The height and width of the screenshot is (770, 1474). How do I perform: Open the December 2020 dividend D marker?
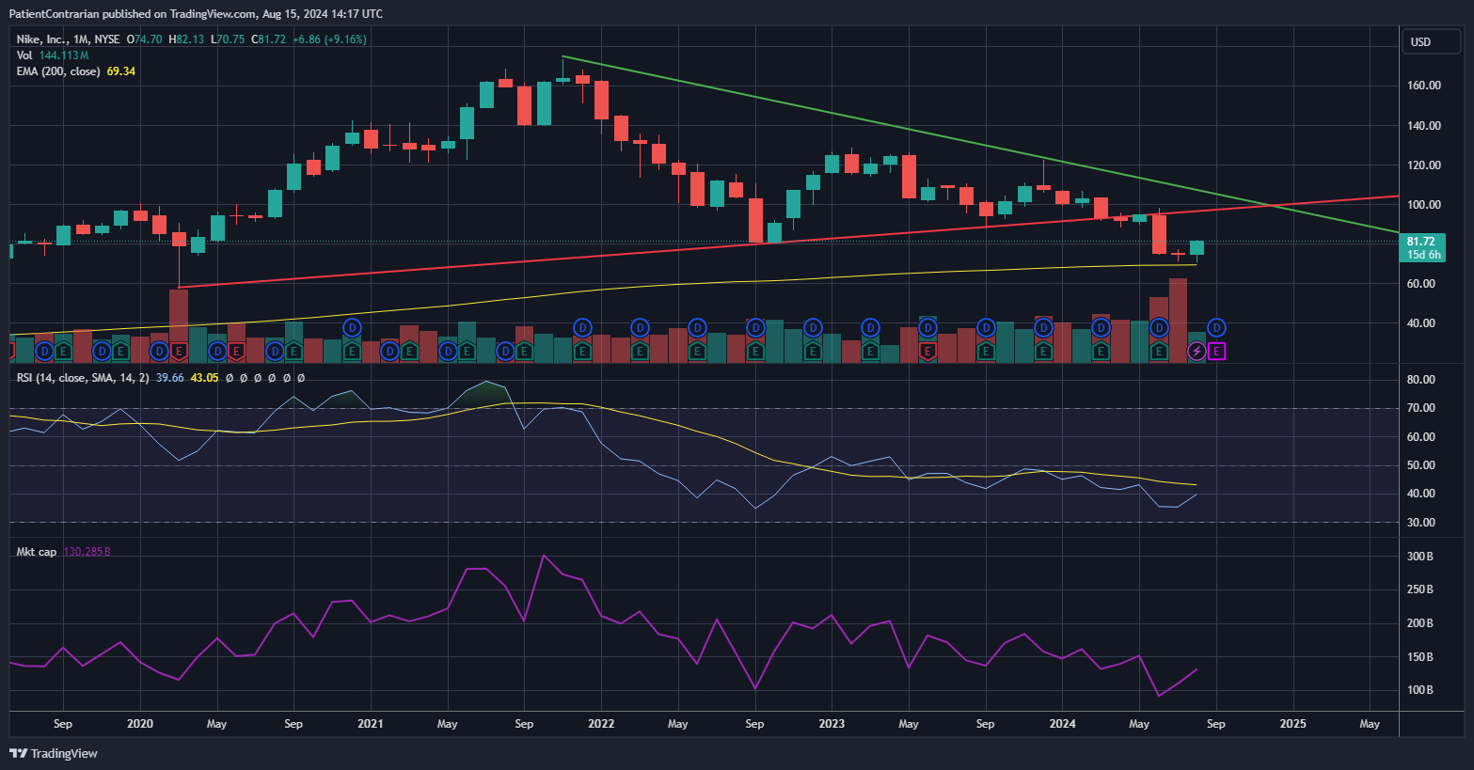tap(352, 328)
